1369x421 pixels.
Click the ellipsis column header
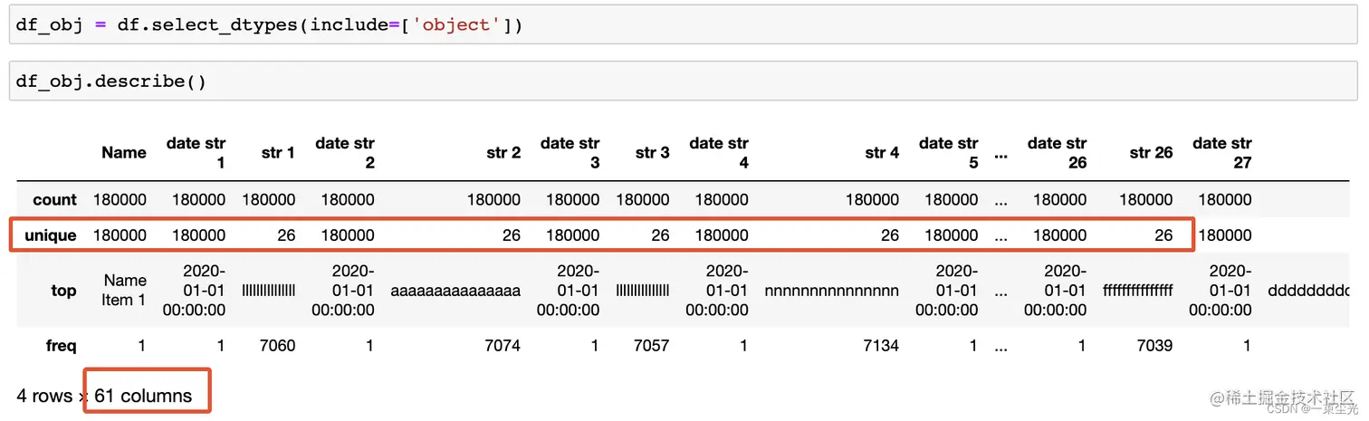pyautogui.click(x=1000, y=155)
